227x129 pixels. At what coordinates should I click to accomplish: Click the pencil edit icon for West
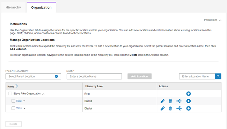pyautogui.click(x=163, y=108)
